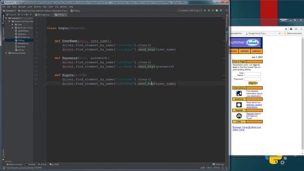Click the Search Everywhere magnifier icon
This screenshot has height=171, width=304.
[x=227, y=10]
